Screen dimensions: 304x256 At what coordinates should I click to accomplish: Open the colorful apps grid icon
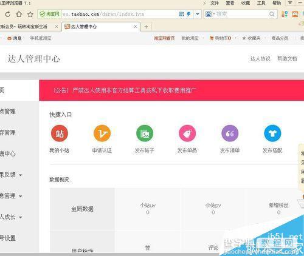point(285,14)
